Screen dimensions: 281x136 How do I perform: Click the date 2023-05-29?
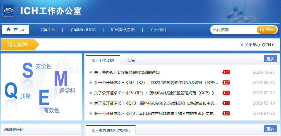[264, 93]
